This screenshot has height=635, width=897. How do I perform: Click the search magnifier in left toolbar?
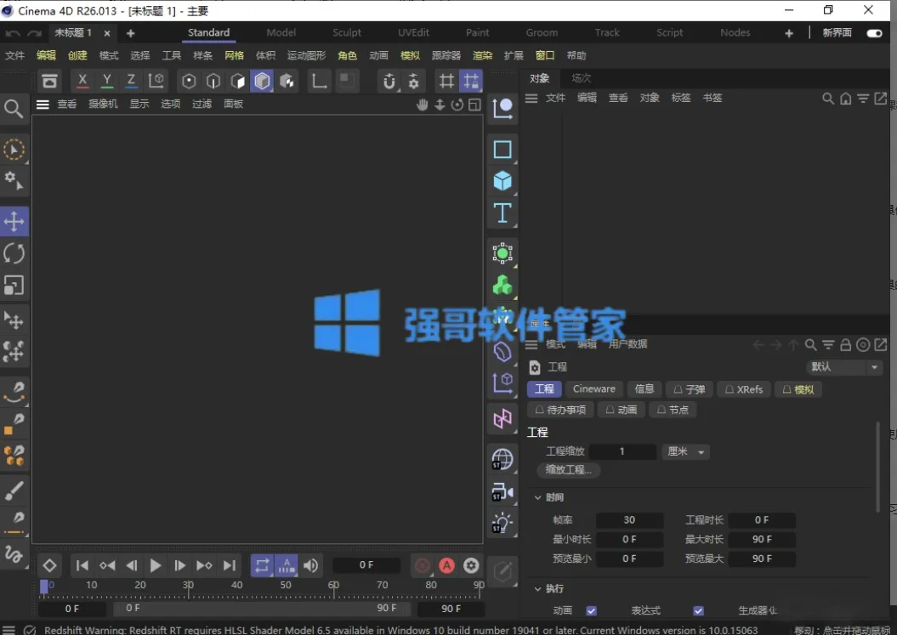pyautogui.click(x=13, y=109)
